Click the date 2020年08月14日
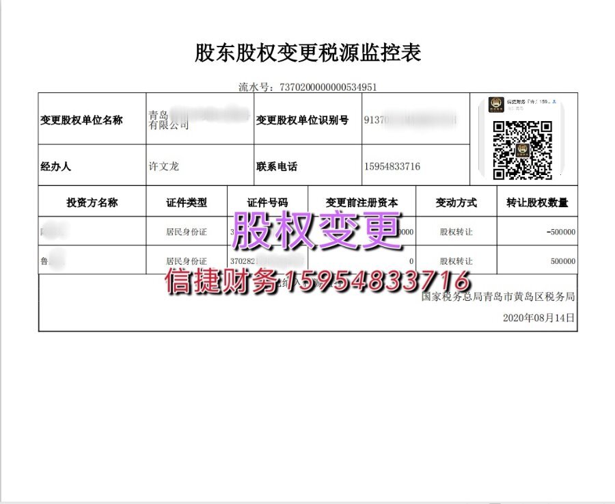 click(x=538, y=317)
